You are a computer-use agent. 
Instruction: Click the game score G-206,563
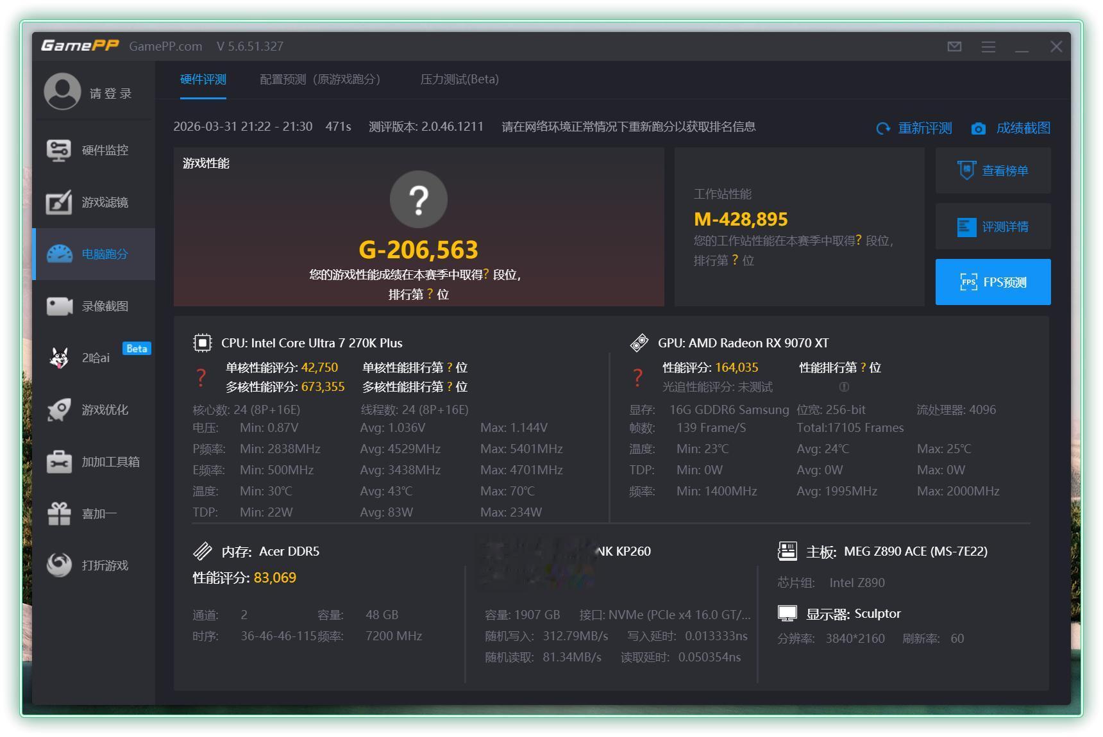(419, 249)
